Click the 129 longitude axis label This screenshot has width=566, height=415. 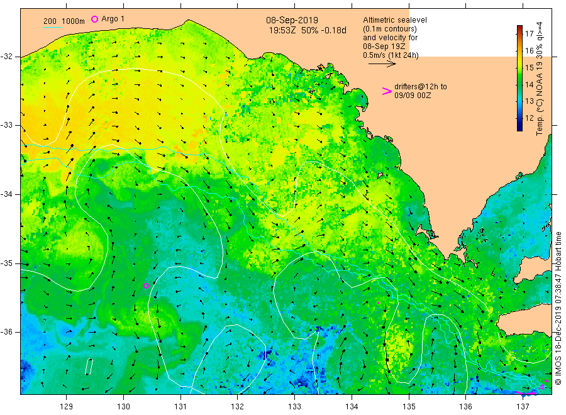[67, 407]
